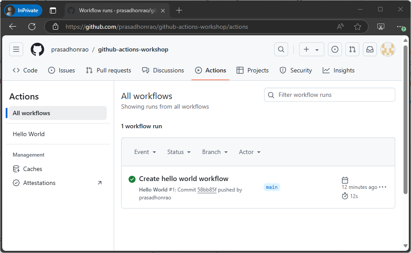Open the create new plus dropdown
This screenshot has width=411, height=253.
pos(311,49)
